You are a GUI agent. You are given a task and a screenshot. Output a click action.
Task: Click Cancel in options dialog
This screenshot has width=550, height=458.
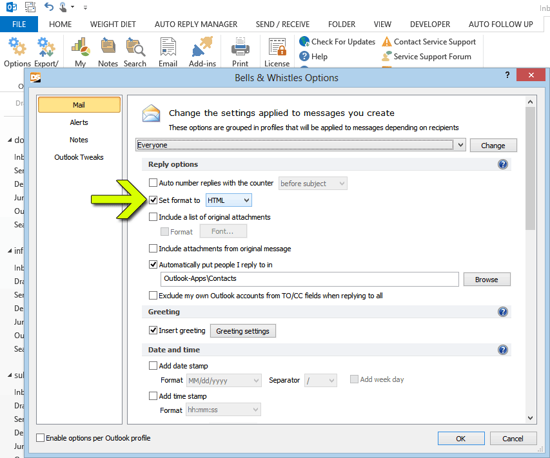pos(513,439)
